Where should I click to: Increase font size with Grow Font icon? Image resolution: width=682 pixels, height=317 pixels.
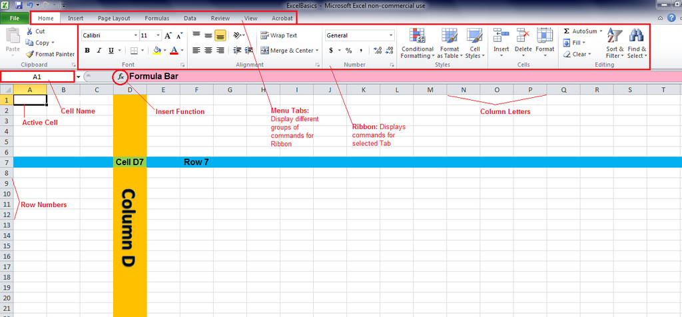click(168, 36)
